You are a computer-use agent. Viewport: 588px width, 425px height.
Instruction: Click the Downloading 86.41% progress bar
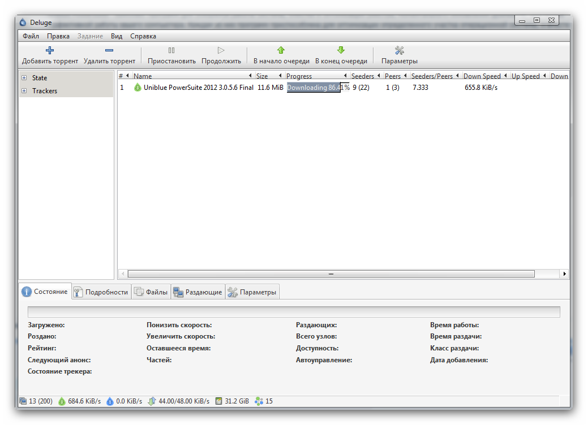point(318,88)
